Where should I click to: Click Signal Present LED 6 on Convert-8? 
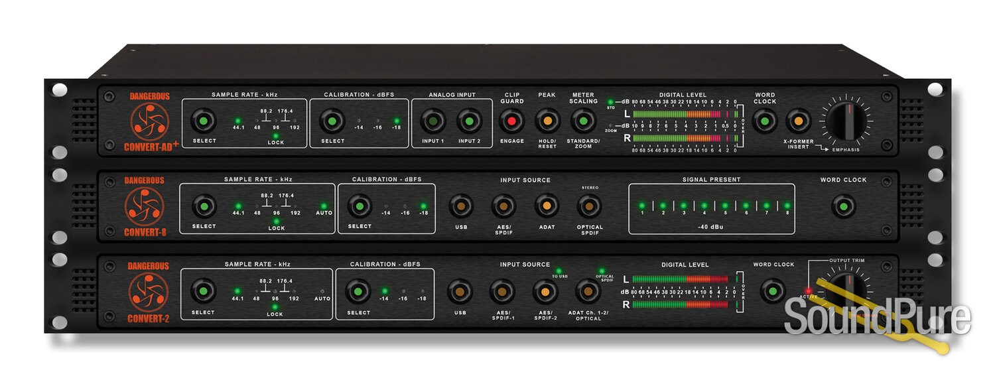(746, 206)
